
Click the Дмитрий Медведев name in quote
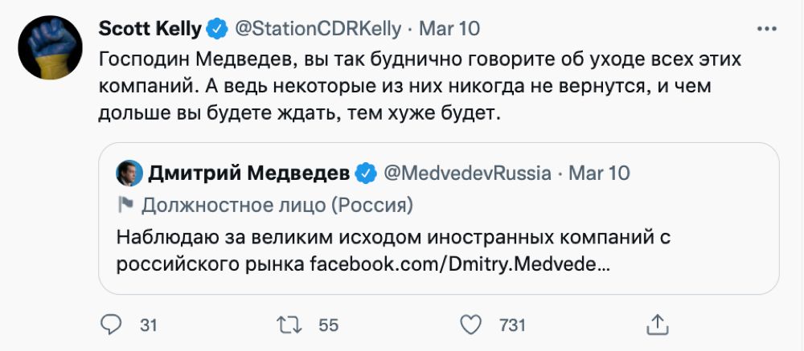pyautogui.click(x=248, y=173)
